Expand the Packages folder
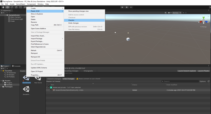 pyautogui.click(x=1, y=87)
